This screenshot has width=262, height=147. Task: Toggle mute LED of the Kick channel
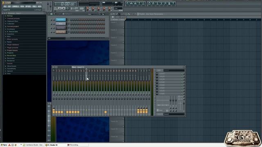coord(49,20)
